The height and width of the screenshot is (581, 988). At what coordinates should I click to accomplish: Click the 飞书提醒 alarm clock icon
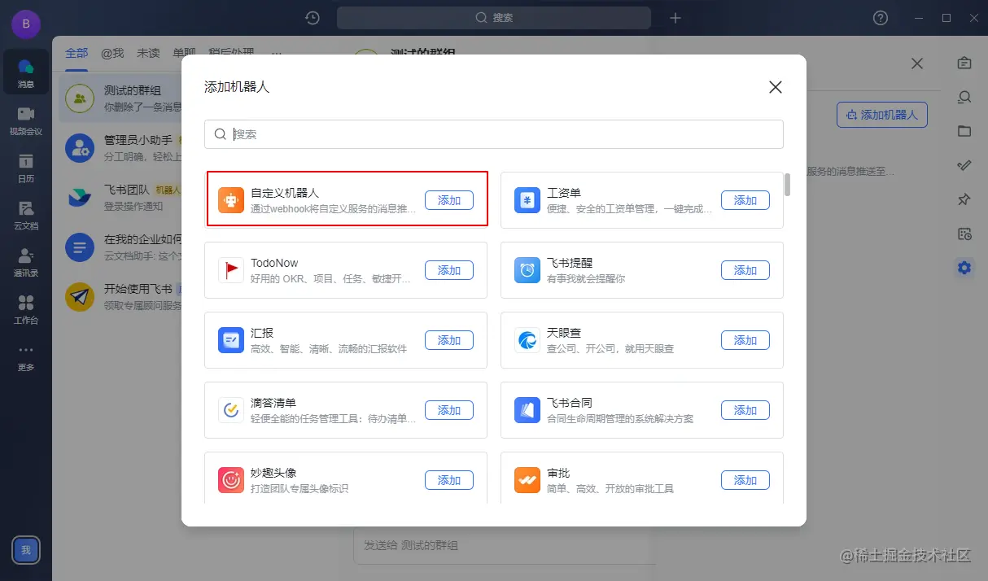[x=527, y=270]
